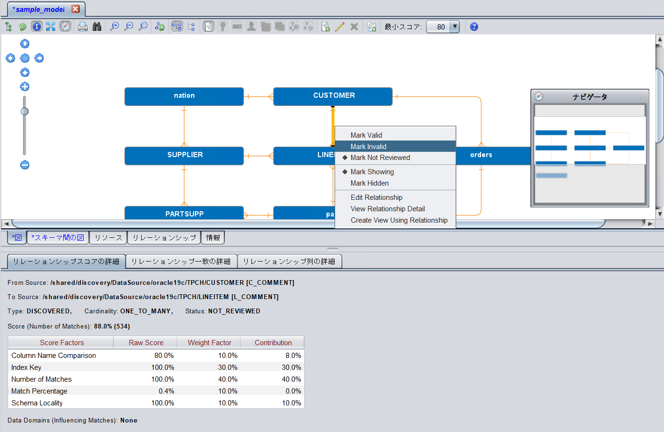Choose Mark Showing option
The height and width of the screenshot is (432, 664).
tap(395, 172)
